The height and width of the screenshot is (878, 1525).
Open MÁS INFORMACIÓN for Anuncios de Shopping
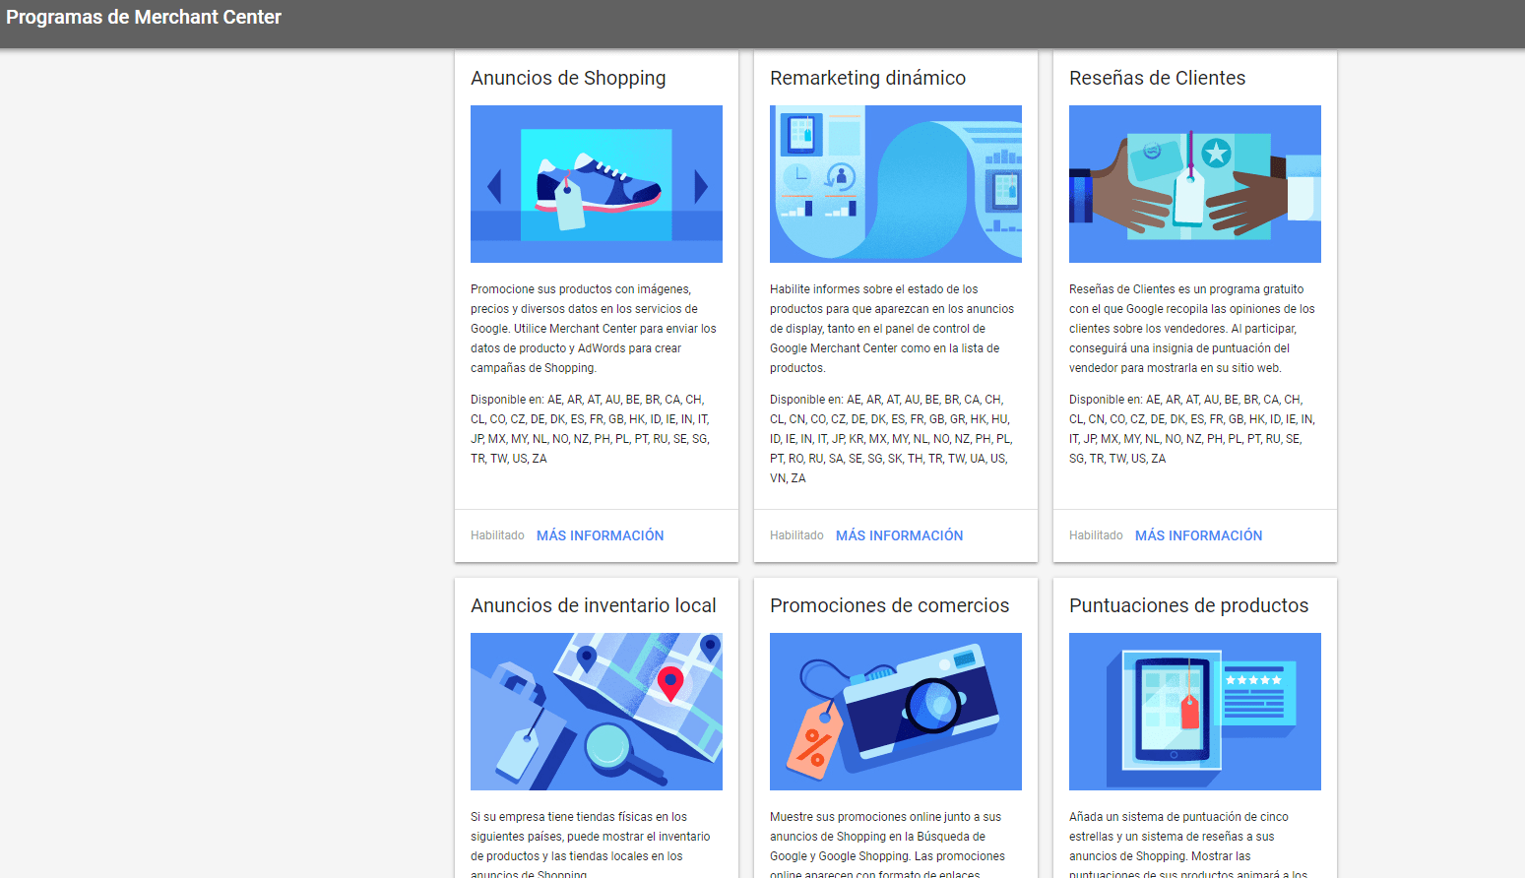click(600, 535)
